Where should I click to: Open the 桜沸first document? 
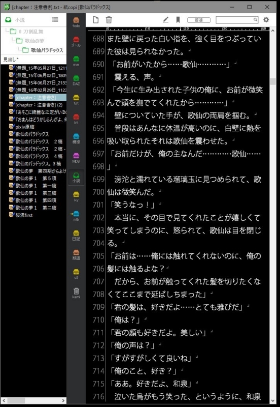[x=21, y=215]
